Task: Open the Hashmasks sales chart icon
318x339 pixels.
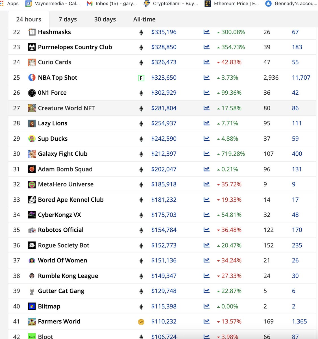Action: click(x=207, y=32)
